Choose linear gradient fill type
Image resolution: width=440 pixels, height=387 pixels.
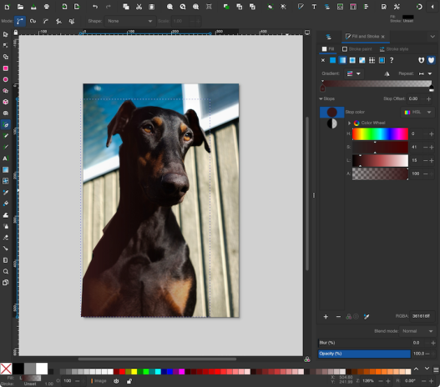click(x=342, y=60)
